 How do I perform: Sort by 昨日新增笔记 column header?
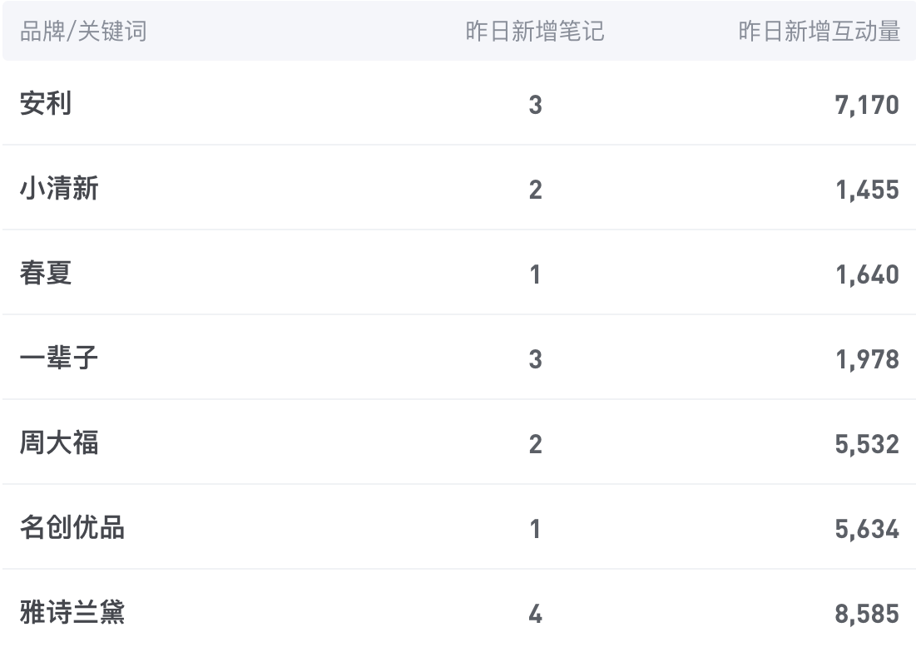[x=534, y=32]
